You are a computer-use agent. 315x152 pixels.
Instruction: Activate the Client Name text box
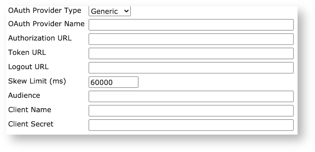click(x=191, y=111)
